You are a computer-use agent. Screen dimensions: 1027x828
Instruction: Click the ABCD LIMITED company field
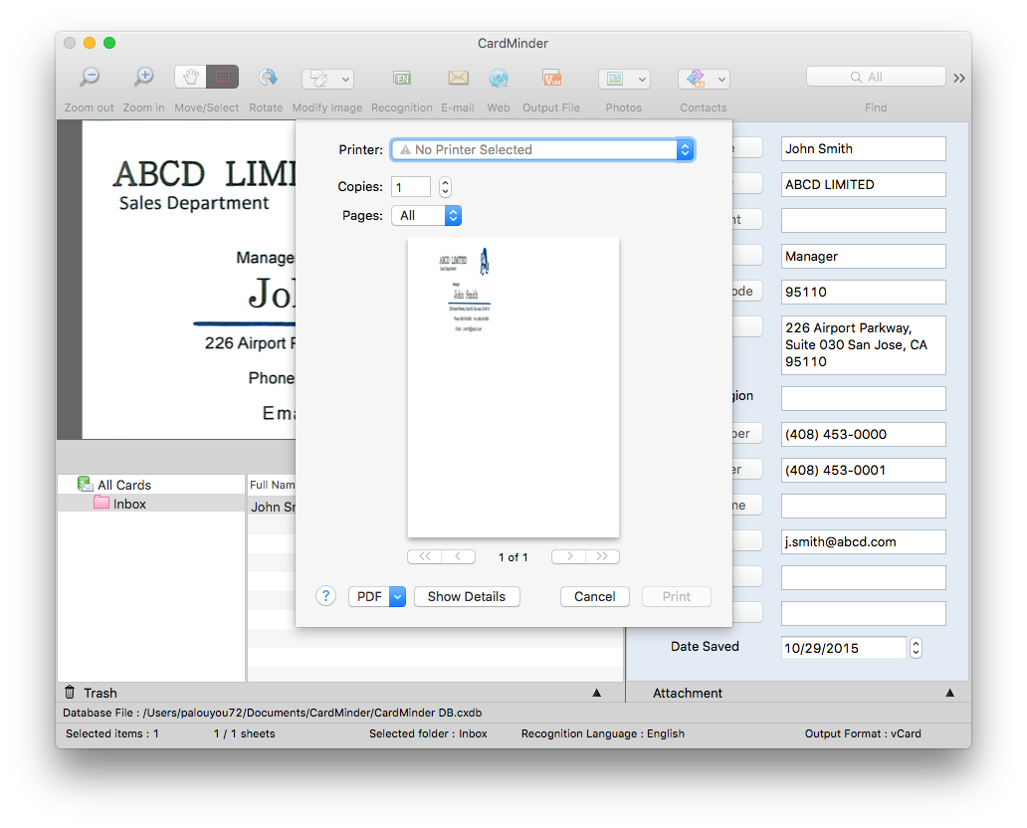point(863,185)
